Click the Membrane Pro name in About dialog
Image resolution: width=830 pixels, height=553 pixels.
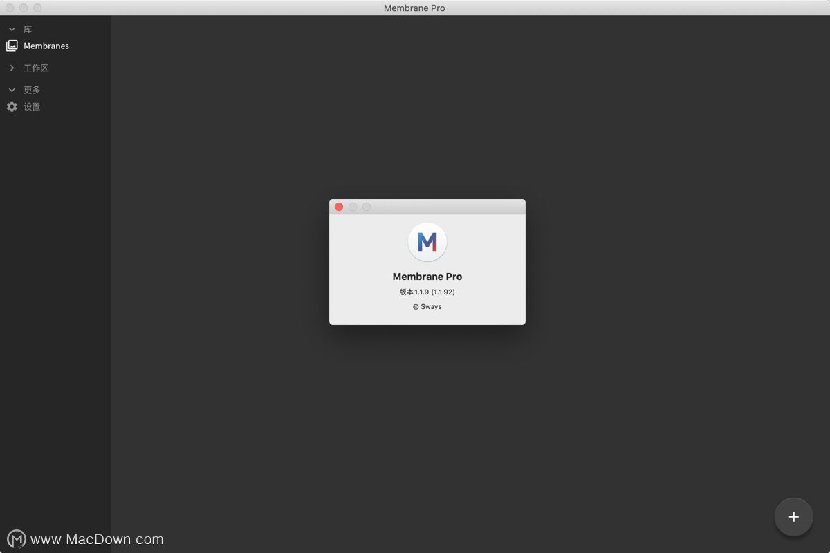pos(427,276)
